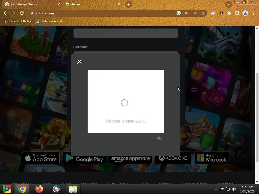The width and height of the screenshot is (259, 194).
Task: Open the Chrome profile menu
Action: pos(245,13)
